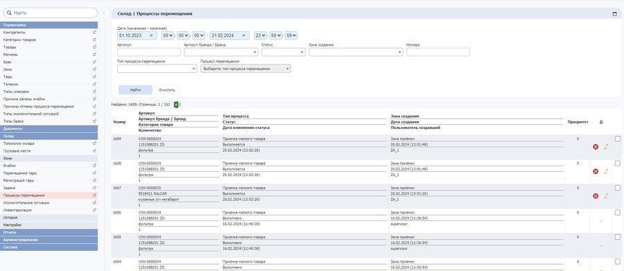This screenshot has width=624, height=271.
Task: Open the Артикул бренда / Бренд dropdown
Action: pos(221,52)
